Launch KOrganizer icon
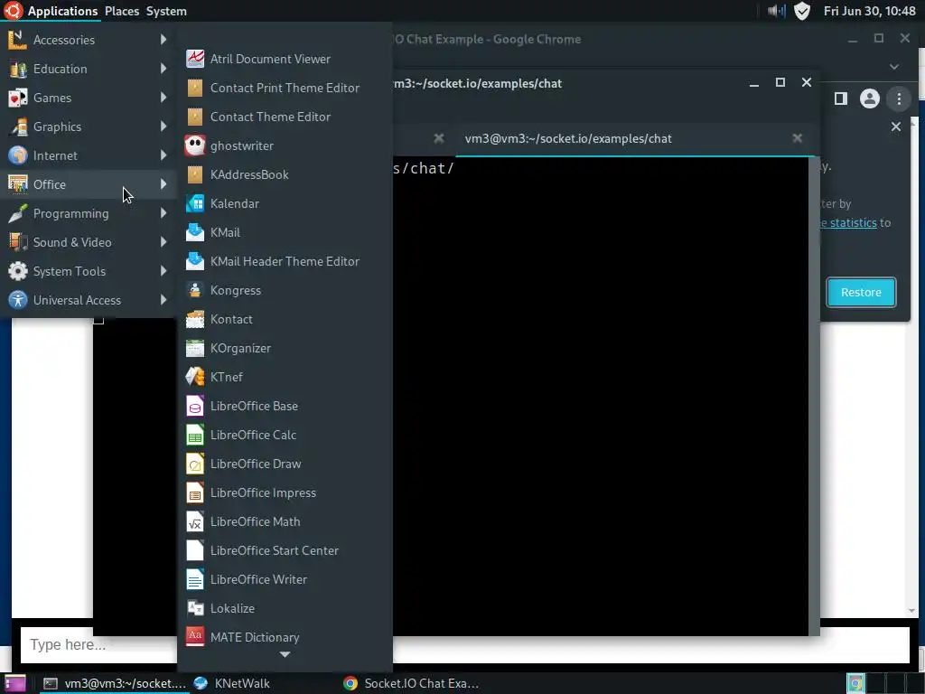The height and width of the screenshot is (694, 925). [x=195, y=348]
